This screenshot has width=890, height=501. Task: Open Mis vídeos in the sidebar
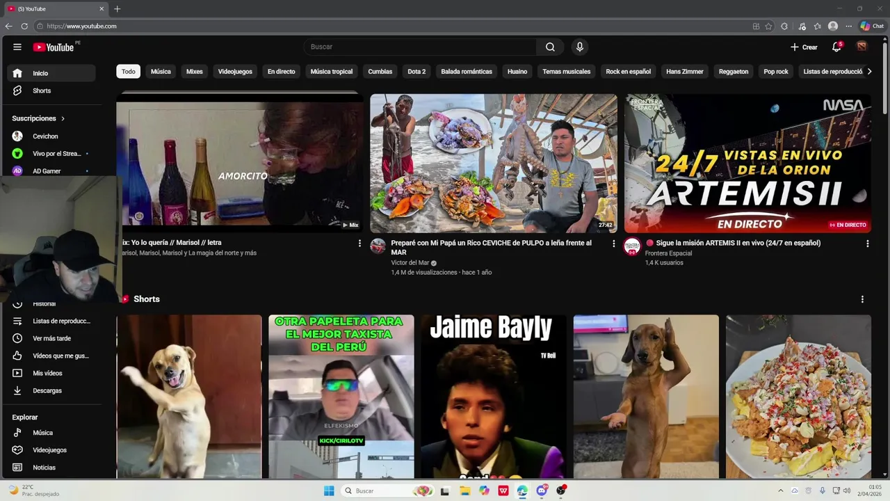(52, 373)
